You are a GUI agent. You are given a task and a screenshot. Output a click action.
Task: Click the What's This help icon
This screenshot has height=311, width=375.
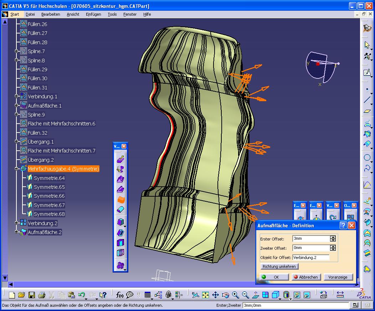(x=103, y=295)
